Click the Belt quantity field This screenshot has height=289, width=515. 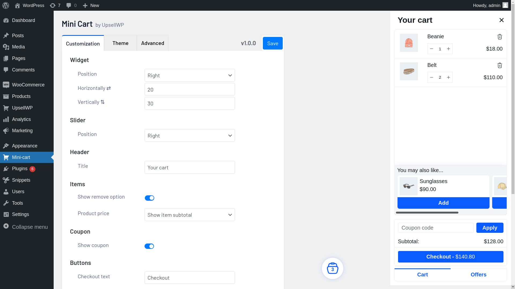click(x=440, y=77)
